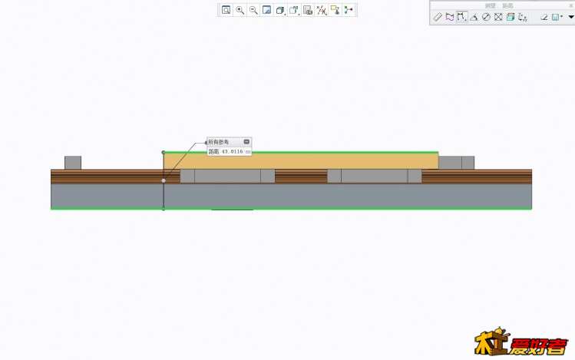
Task: Click the white endpoint on the vertical measurement line
Action: click(164, 180)
